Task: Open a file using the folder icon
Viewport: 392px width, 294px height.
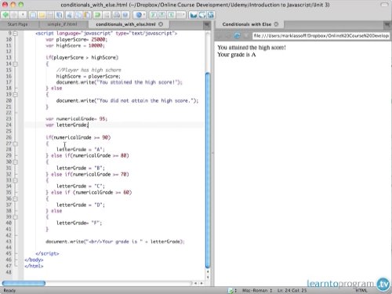Action: tap(42, 15)
